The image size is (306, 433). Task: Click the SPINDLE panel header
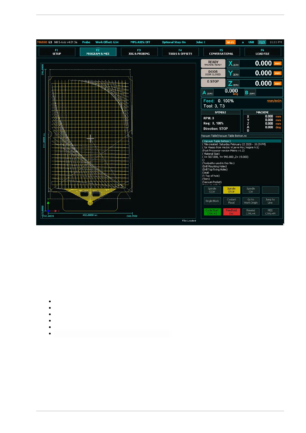[x=220, y=112]
